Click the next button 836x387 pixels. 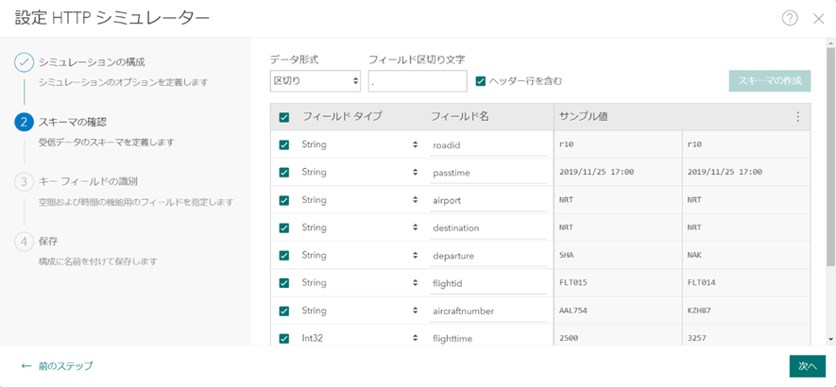click(807, 365)
